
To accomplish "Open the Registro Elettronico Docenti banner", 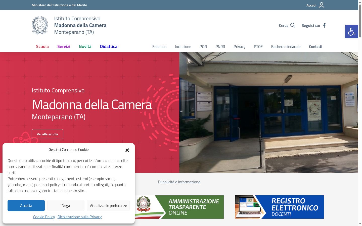I will pos(279,207).
